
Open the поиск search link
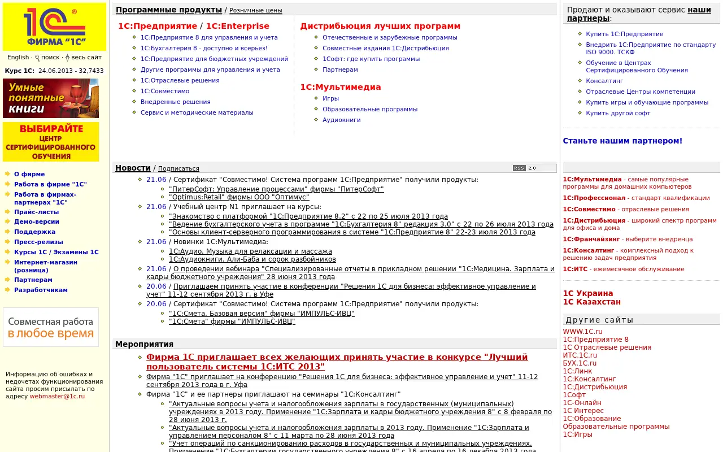click(x=50, y=57)
